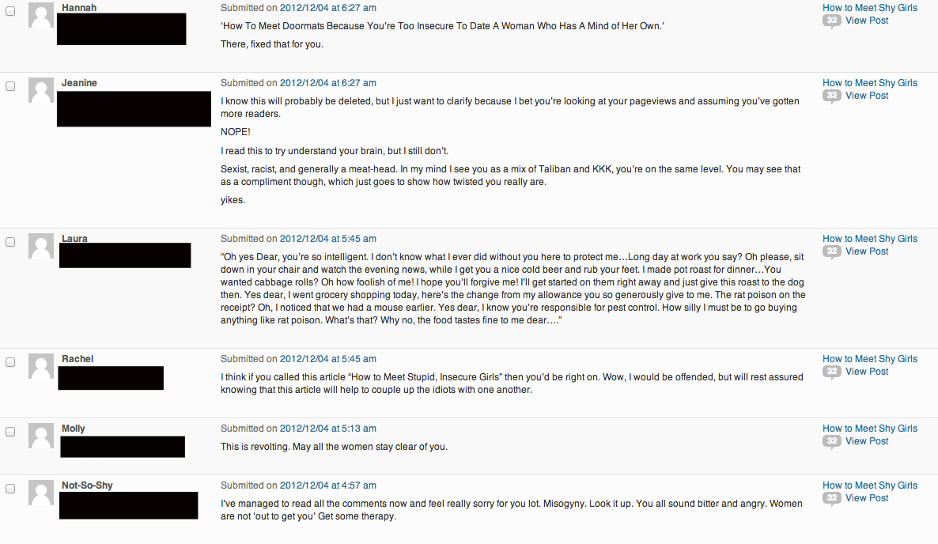Click the comment count bubble on Rachel's row
Viewport: 938px width, 544px height.
click(x=831, y=372)
